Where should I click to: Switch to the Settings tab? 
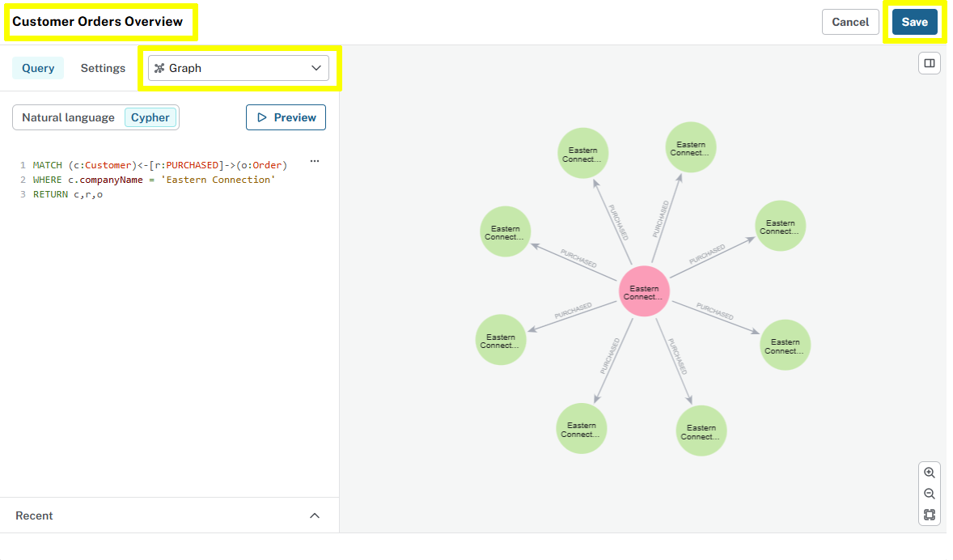coord(102,68)
